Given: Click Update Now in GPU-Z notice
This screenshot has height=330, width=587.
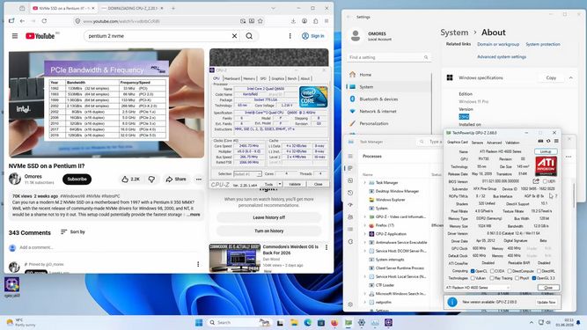Looking at the screenshot, I should coord(547,302).
